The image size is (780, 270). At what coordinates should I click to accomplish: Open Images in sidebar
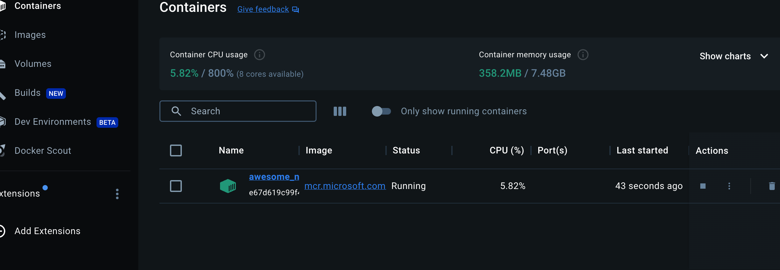(x=30, y=35)
